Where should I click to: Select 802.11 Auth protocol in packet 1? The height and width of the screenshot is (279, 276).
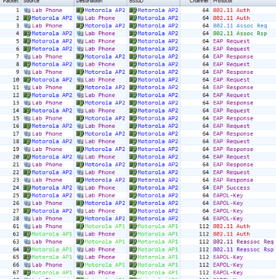coord(231,11)
